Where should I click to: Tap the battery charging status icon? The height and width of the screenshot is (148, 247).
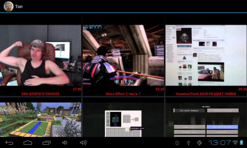point(241,142)
